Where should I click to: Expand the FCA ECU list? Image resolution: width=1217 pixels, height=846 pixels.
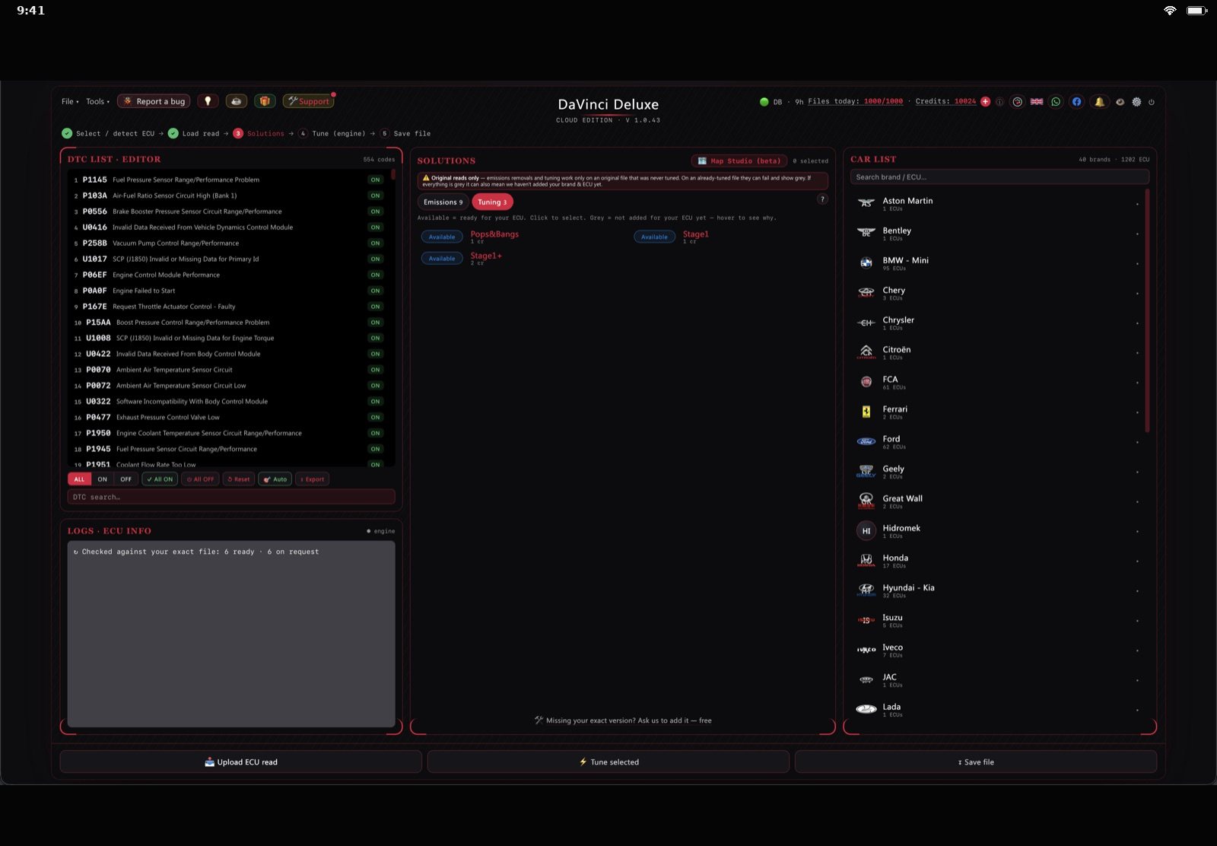click(1137, 383)
